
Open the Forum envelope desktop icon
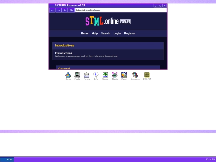coord(86,76)
